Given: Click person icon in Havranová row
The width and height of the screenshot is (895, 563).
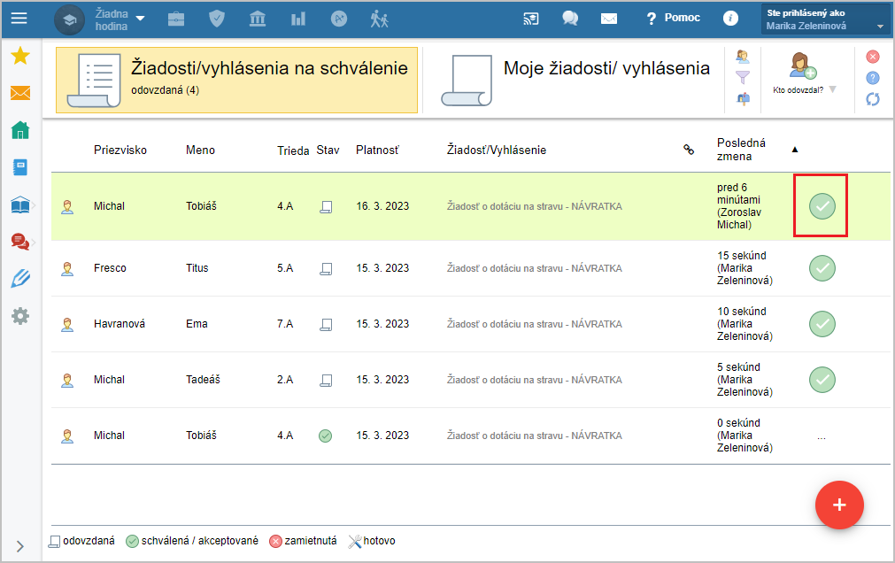Looking at the screenshot, I should [x=67, y=324].
